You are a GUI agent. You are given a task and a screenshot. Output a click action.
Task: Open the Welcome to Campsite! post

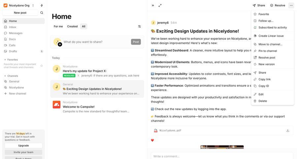tap(97, 107)
